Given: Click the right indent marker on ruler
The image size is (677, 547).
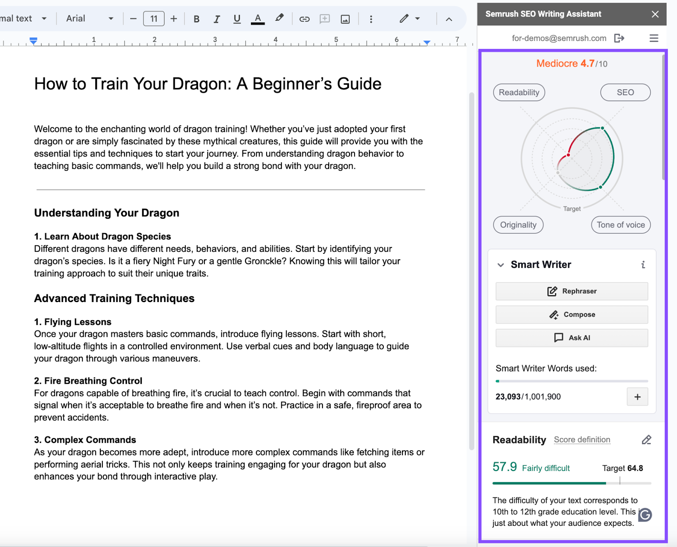Looking at the screenshot, I should (x=427, y=42).
